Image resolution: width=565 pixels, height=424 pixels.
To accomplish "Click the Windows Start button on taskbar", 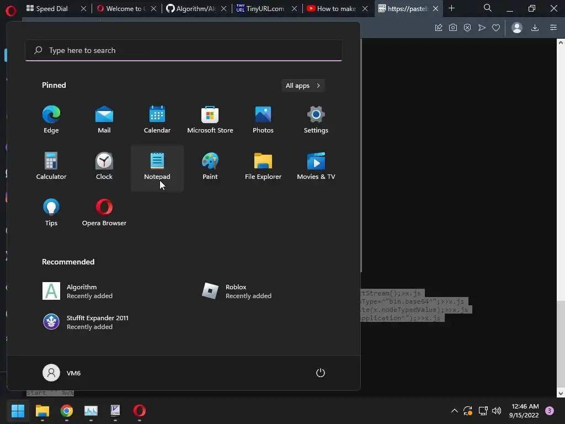I will [18, 410].
